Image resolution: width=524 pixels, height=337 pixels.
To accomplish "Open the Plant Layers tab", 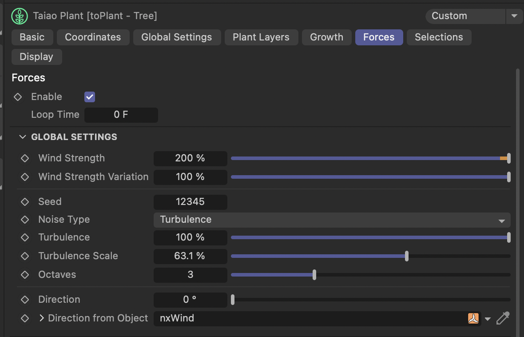I will [x=261, y=37].
